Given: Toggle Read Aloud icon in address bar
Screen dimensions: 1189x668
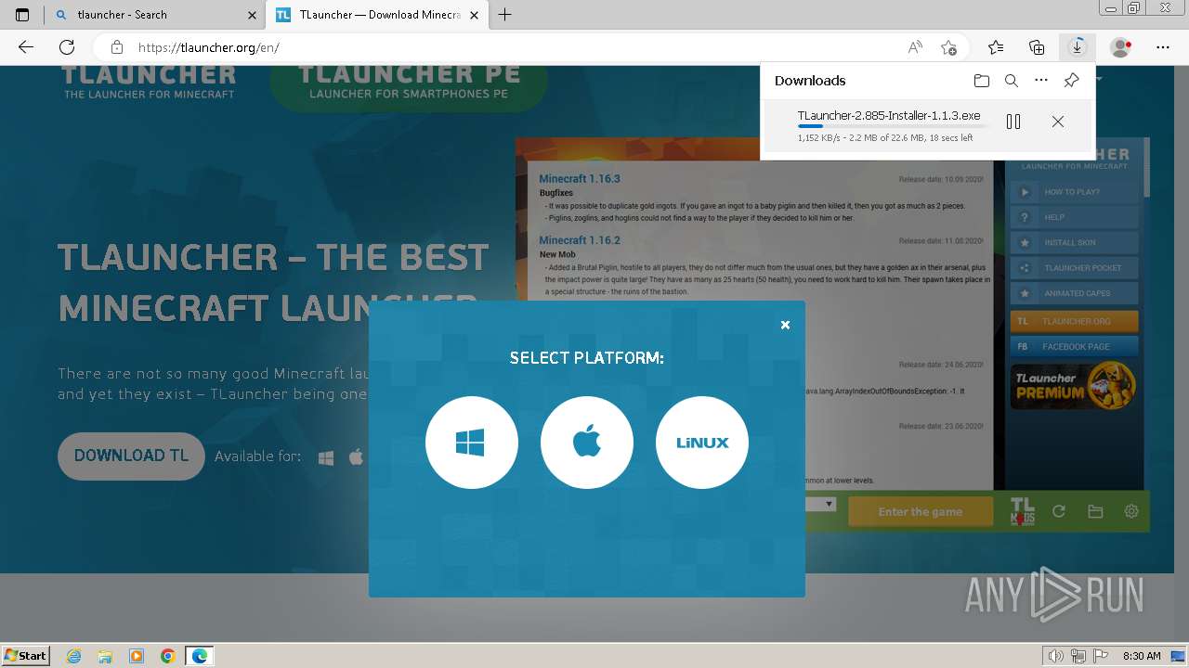Looking at the screenshot, I should pyautogui.click(x=915, y=47).
